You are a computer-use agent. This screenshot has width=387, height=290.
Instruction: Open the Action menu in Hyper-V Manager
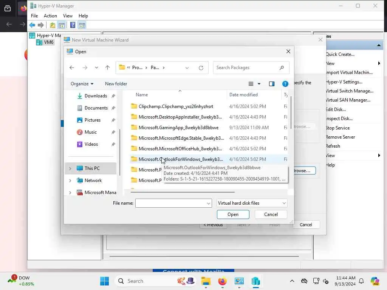50,16
